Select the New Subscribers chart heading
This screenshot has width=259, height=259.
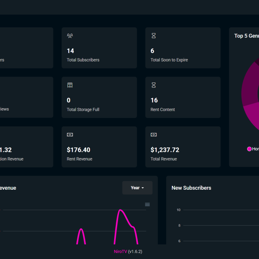(191, 188)
